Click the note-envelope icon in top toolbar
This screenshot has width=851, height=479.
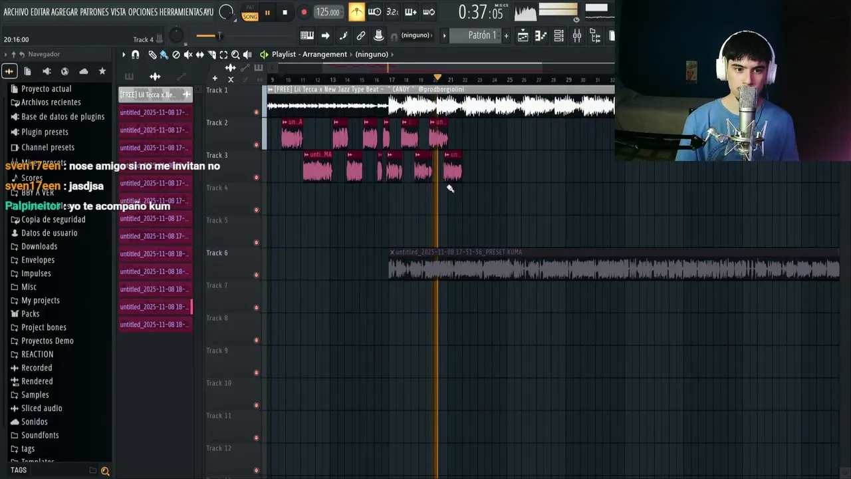[x=343, y=36]
